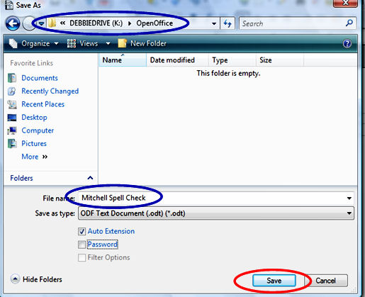Expand the Folders pane chevron
Viewport: 365px width, 297px height.
coord(90,178)
